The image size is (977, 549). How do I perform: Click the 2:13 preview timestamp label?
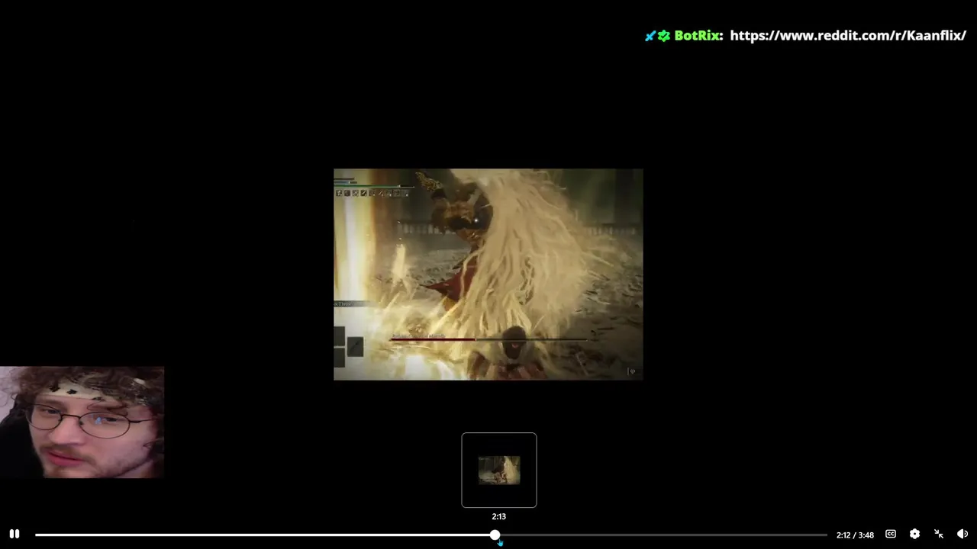tap(499, 516)
